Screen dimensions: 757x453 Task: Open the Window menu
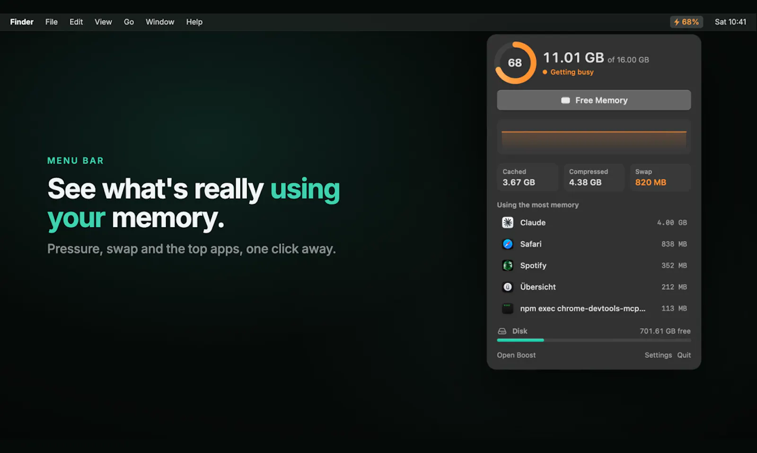click(x=160, y=22)
